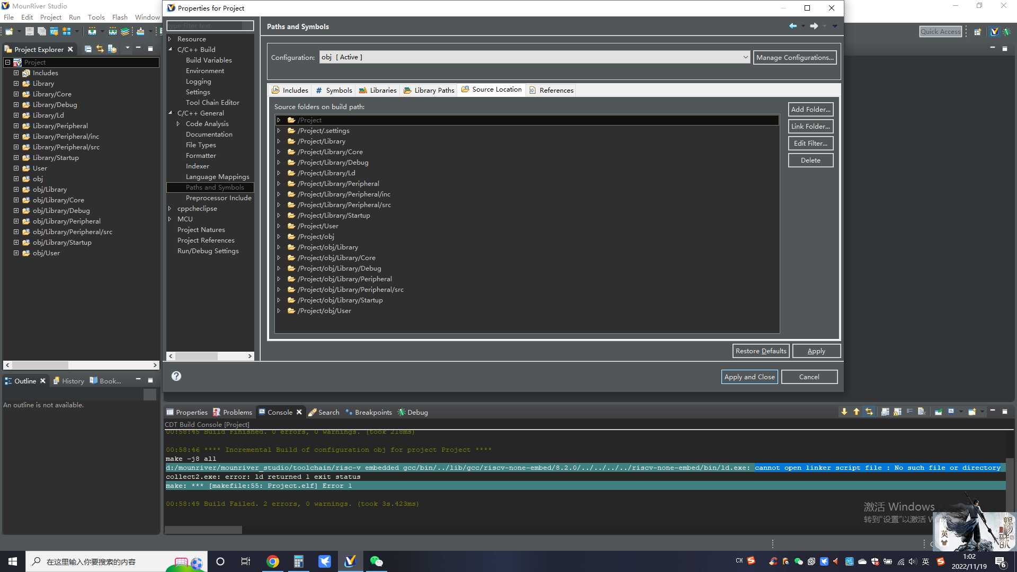
Task: Expand /Project/Library/Core source folder
Action: point(279,152)
